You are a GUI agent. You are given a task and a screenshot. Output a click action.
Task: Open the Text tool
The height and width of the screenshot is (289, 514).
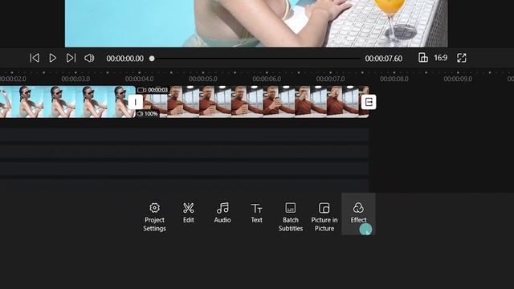pyautogui.click(x=257, y=213)
